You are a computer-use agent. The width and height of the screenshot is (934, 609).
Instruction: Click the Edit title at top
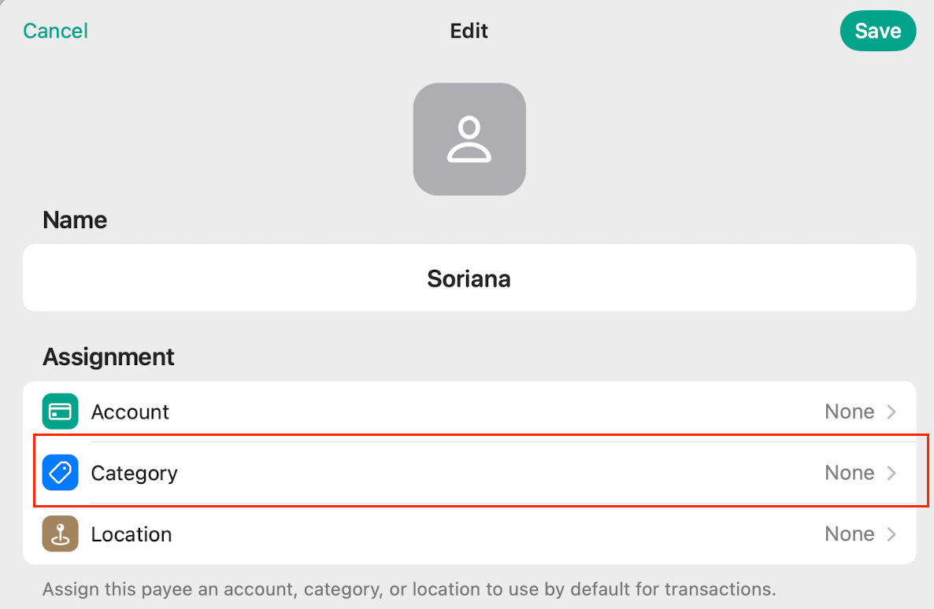469,31
